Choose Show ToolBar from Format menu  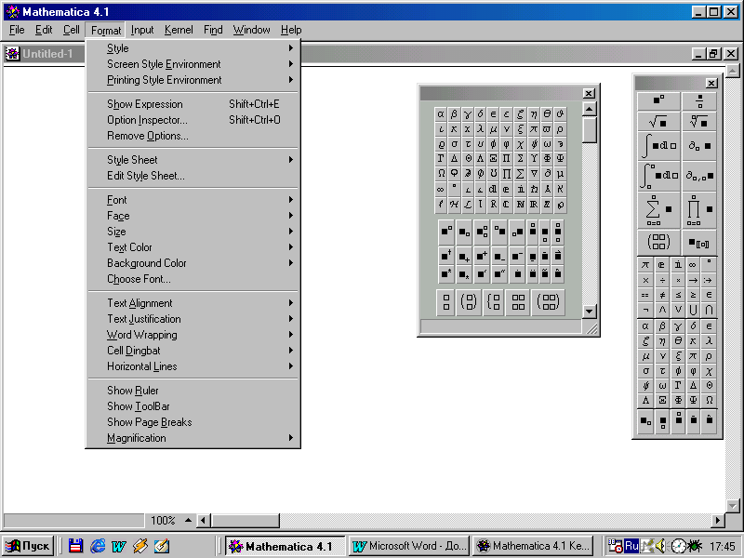[x=193, y=406]
